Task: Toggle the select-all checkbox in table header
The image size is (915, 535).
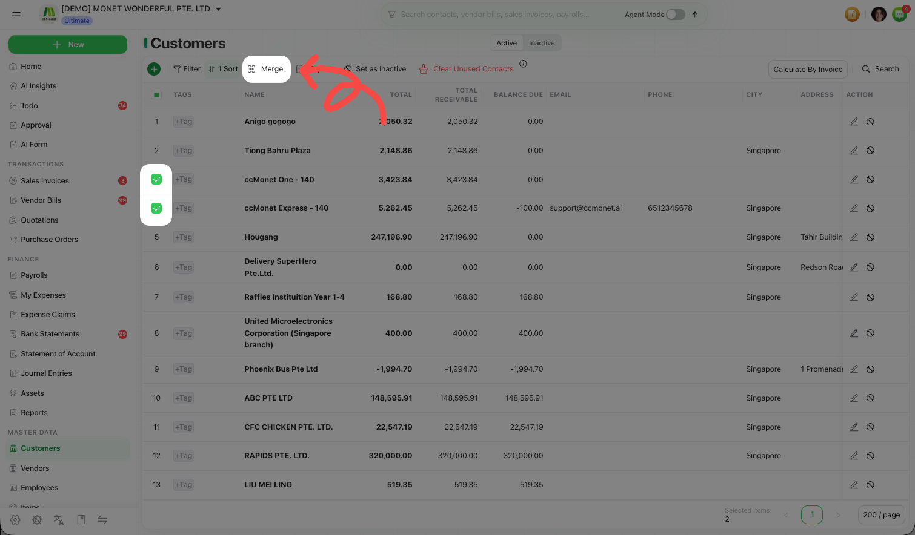Action: click(x=156, y=95)
